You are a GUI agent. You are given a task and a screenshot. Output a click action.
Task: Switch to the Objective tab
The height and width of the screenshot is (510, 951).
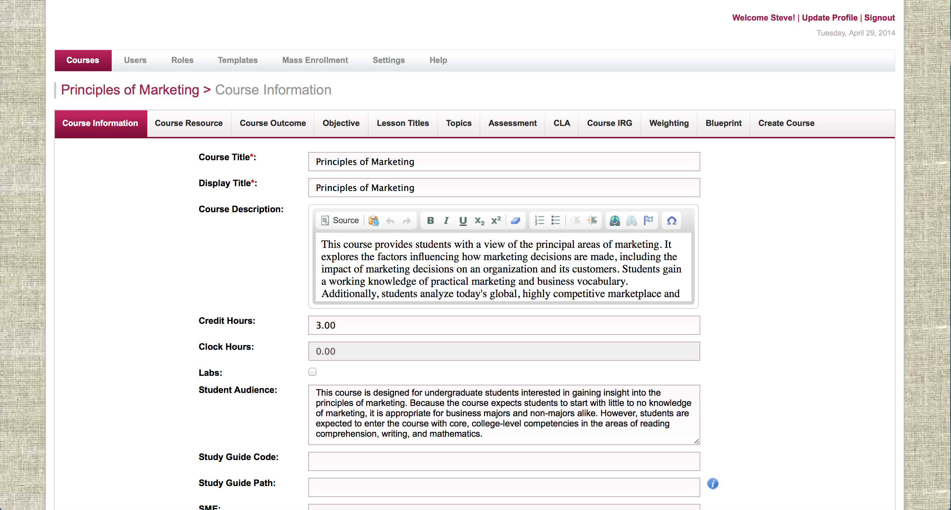coord(341,123)
